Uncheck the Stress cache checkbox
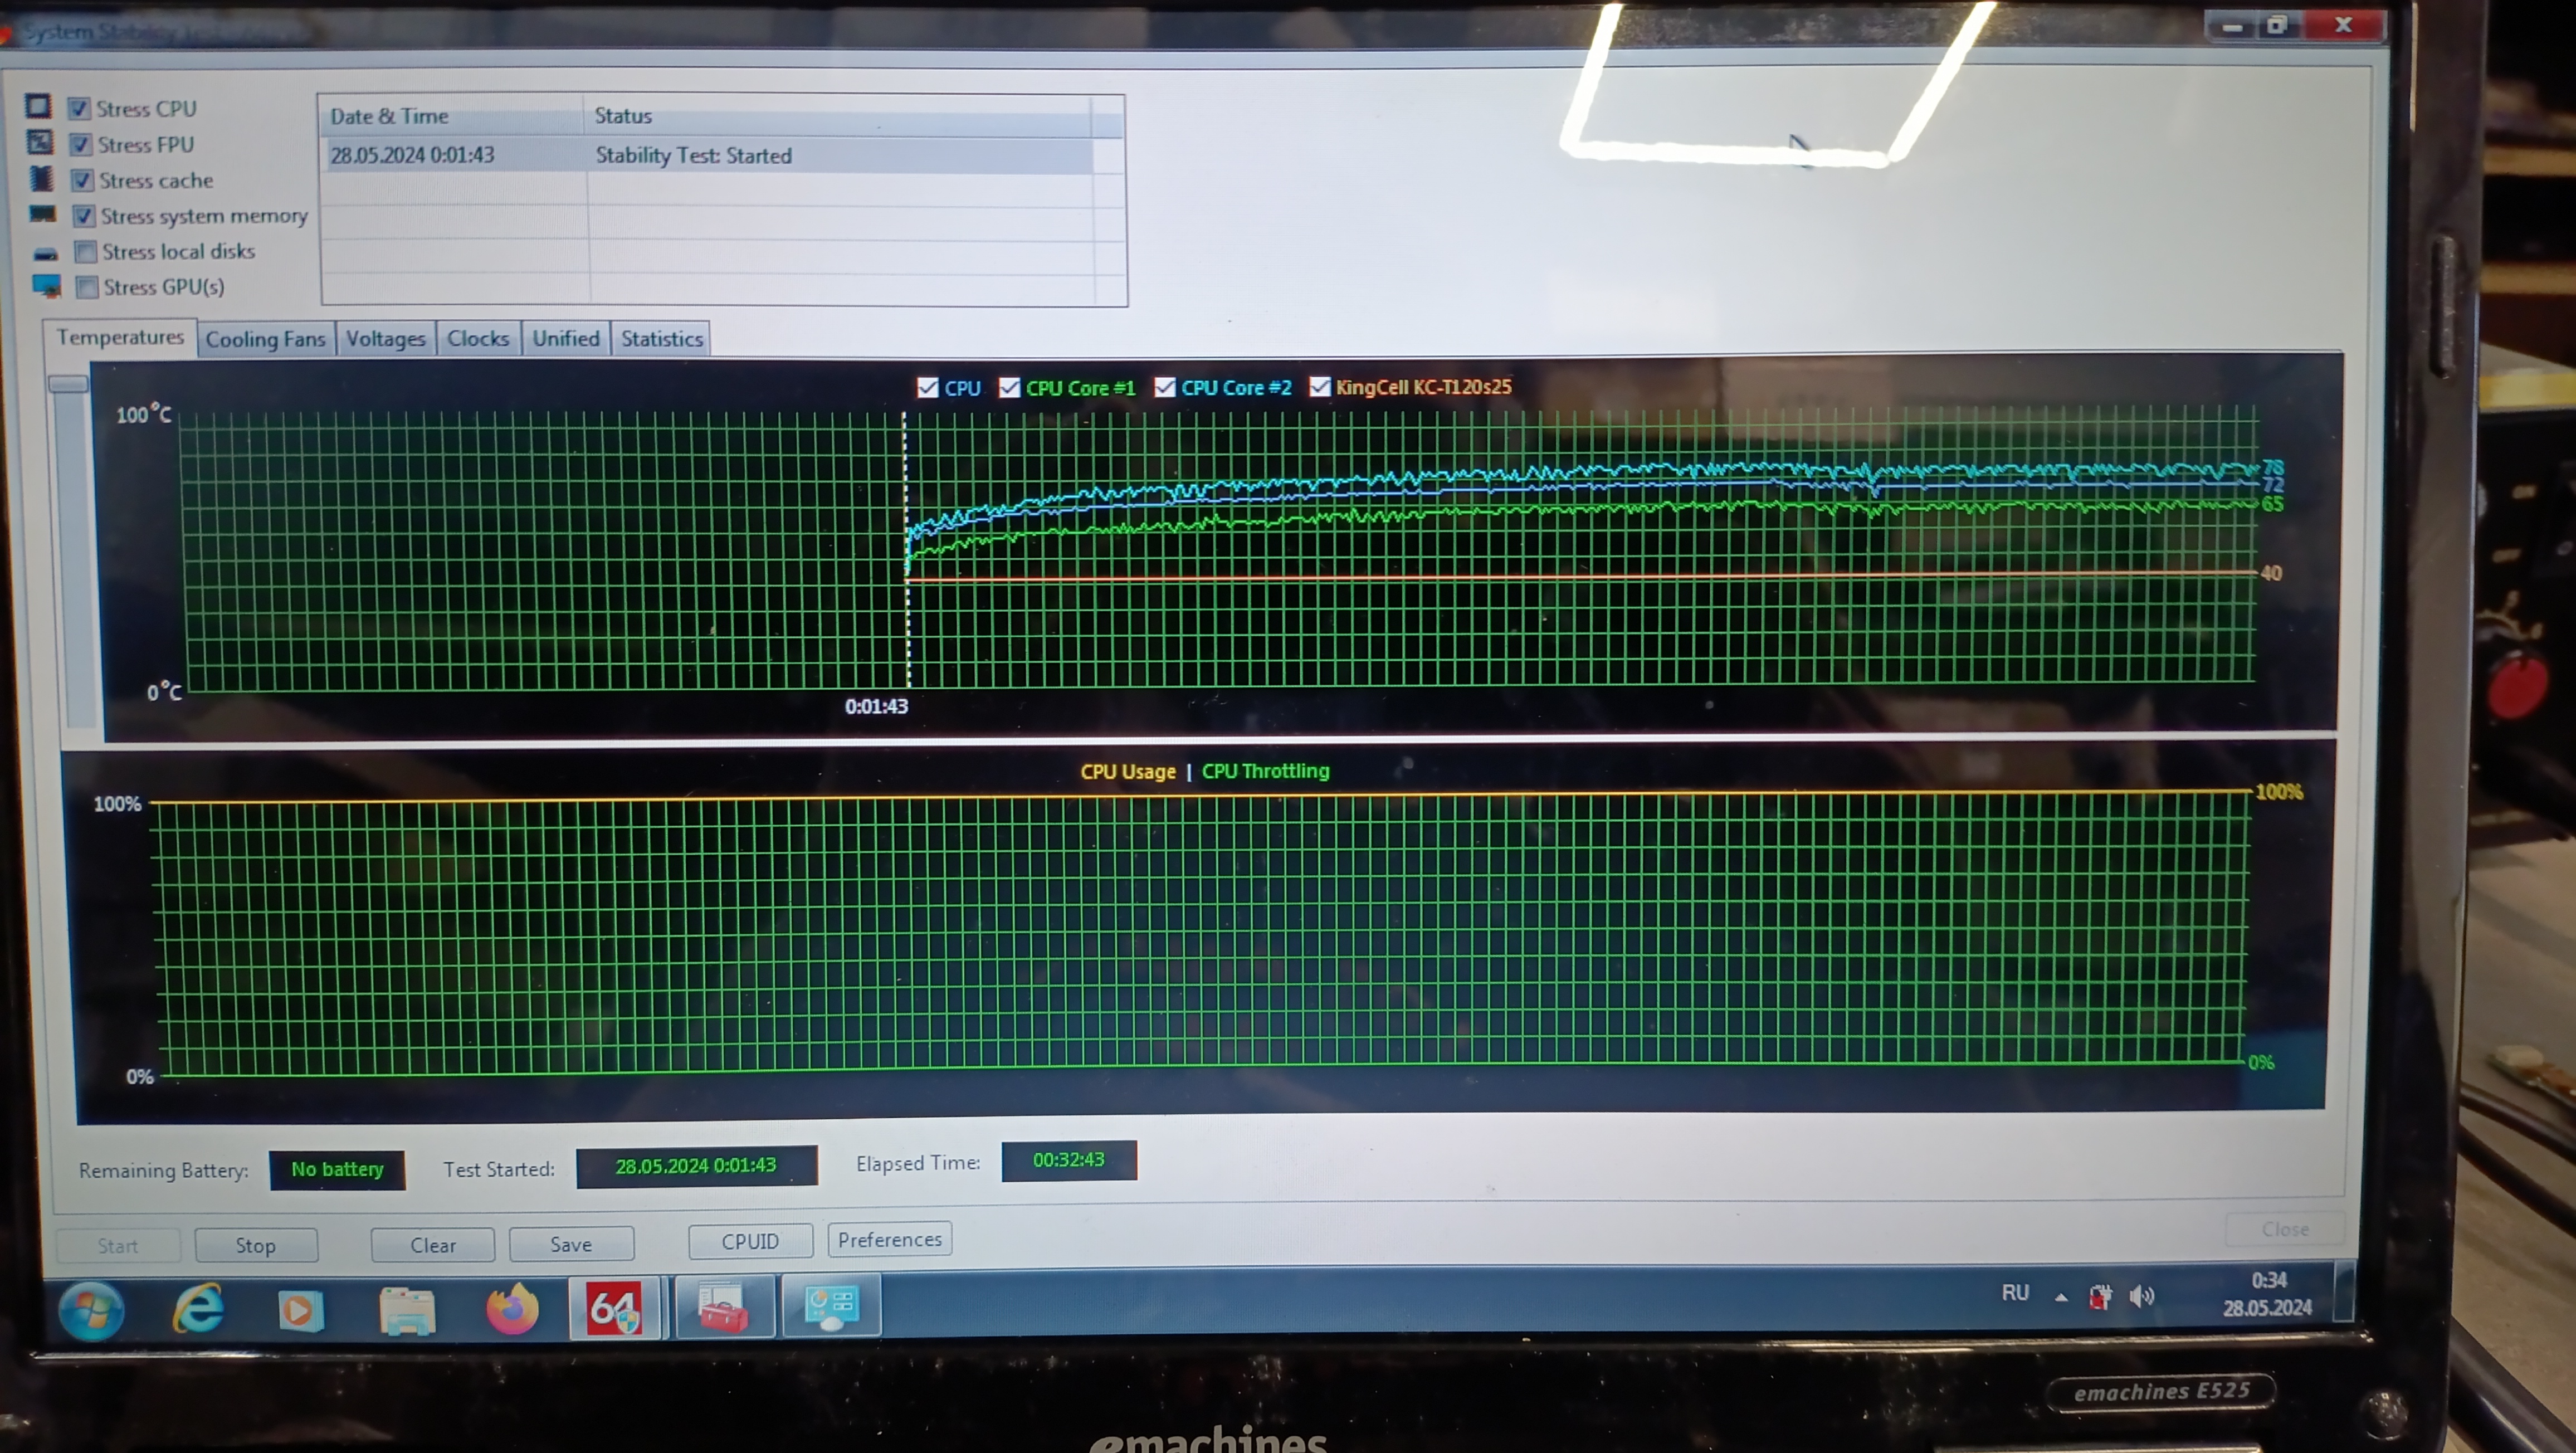 tap(82, 180)
